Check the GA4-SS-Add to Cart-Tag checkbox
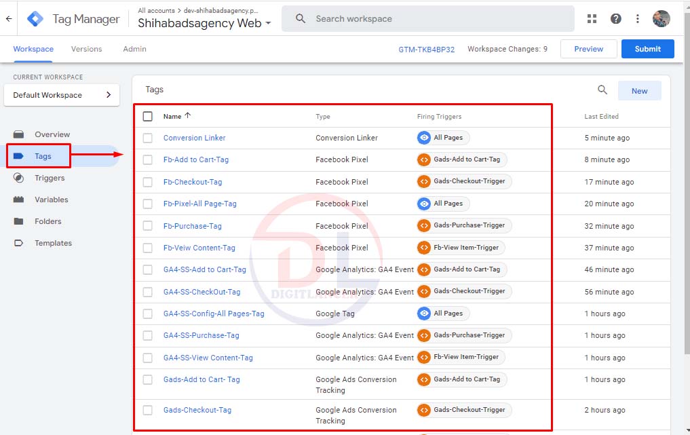 (148, 269)
